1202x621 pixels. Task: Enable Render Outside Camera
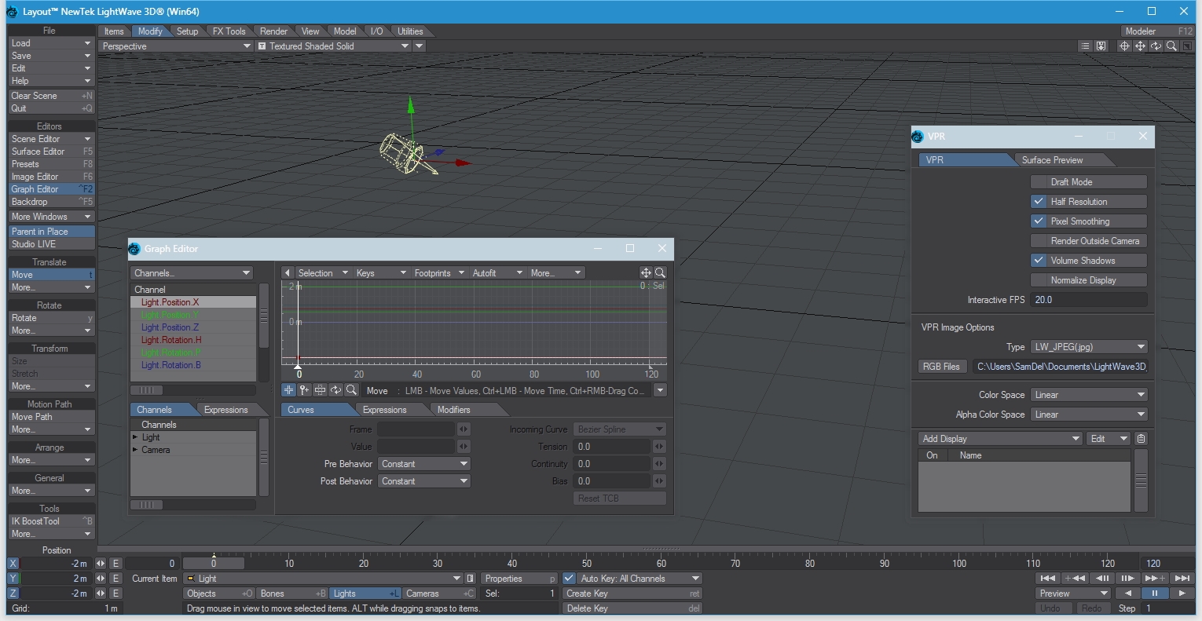coord(1089,241)
